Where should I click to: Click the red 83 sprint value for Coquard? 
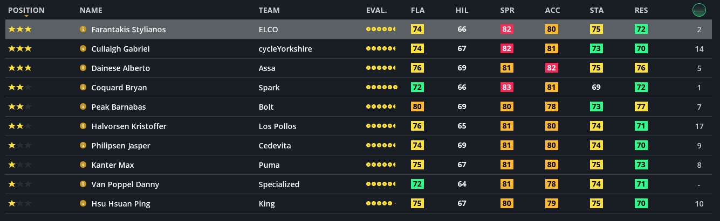click(x=506, y=88)
